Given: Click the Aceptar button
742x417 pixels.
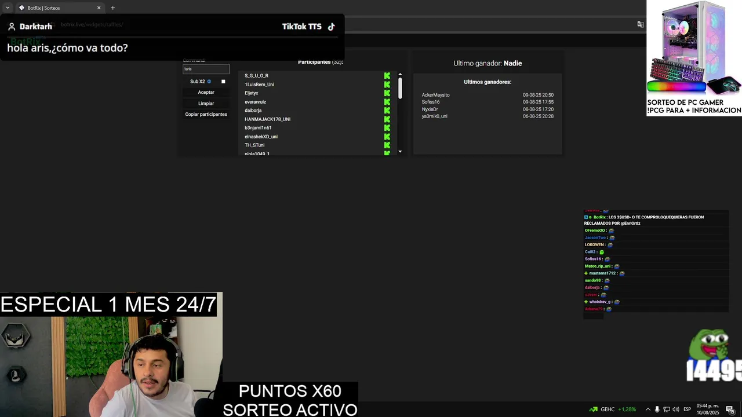Looking at the screenshot, I should point(206,92).
